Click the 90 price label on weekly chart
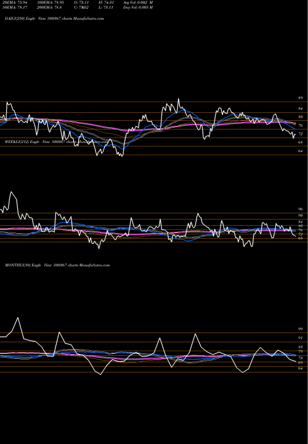This screenshot has width=308, height=444. coord(300,215)
